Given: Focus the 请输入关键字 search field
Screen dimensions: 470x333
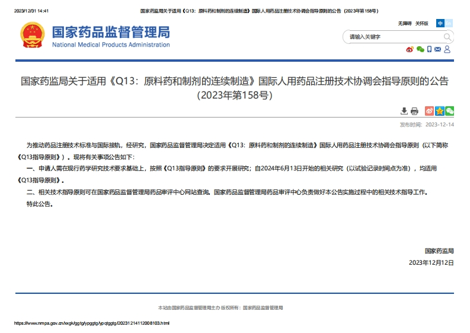Looking at the screenshot, I should pyautogui.click(x=391, y=37).
